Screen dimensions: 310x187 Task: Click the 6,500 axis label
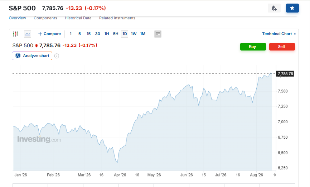(x=283, y=153)
